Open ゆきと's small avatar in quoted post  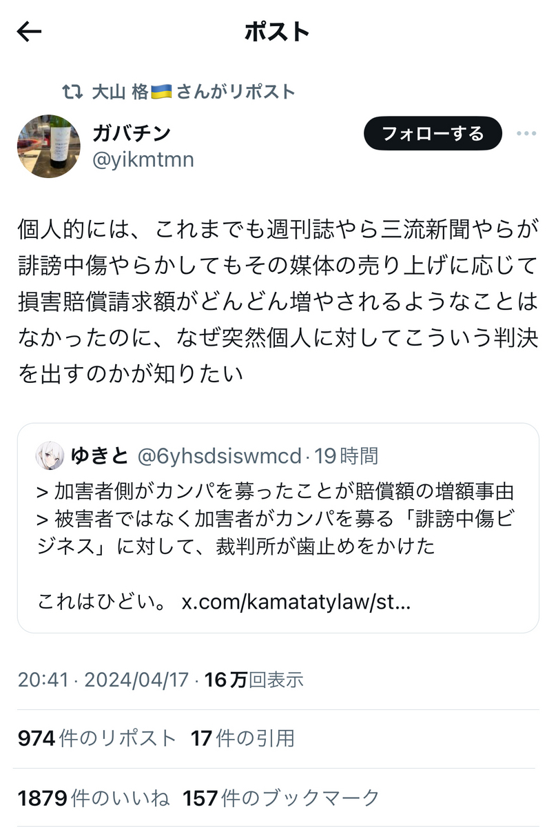point(51,456)
